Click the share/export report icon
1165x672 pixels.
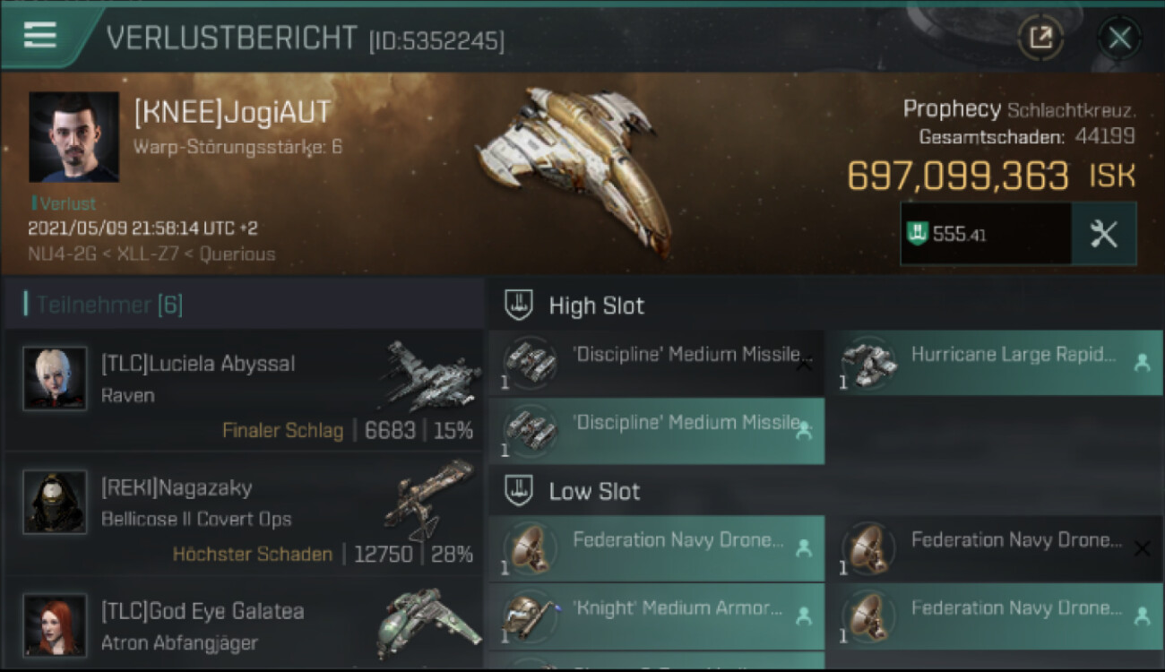pyautogui.click(x=1040, y=38)
